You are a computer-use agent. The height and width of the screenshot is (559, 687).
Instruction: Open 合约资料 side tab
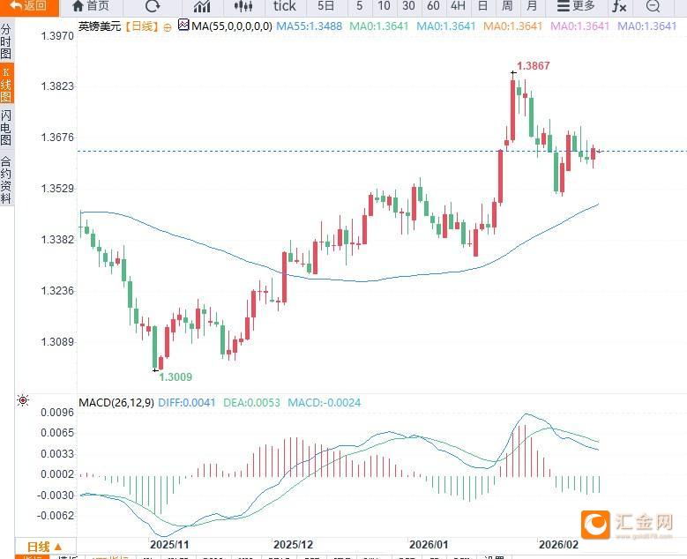(6, 180)
